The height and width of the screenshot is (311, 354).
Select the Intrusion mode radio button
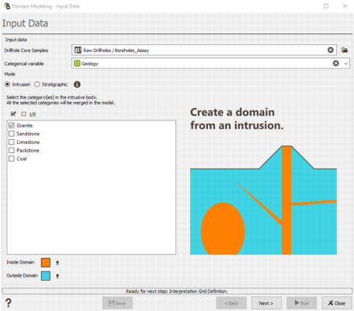(x=8, y=84)
